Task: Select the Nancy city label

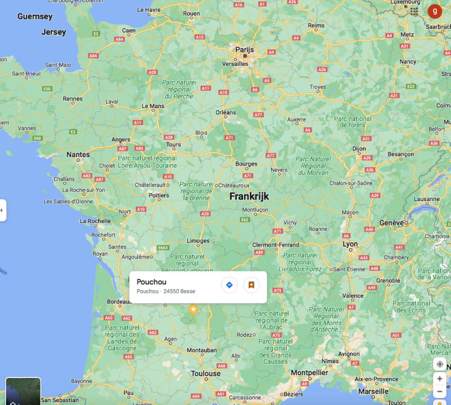Action: click(x=408, y=62)
